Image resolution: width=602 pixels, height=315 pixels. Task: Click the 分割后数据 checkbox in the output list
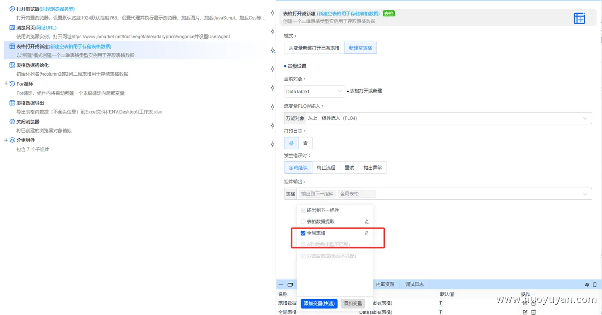[x=303, y=256]
